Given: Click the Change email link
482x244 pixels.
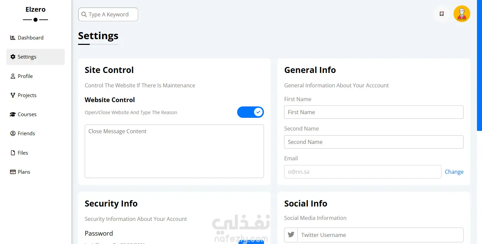Looking at the screenshot, I should (454, 172).
